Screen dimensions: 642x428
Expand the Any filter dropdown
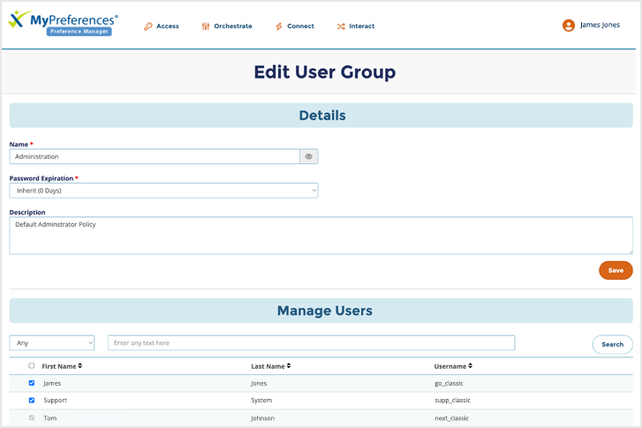click(x=52, y=342)
